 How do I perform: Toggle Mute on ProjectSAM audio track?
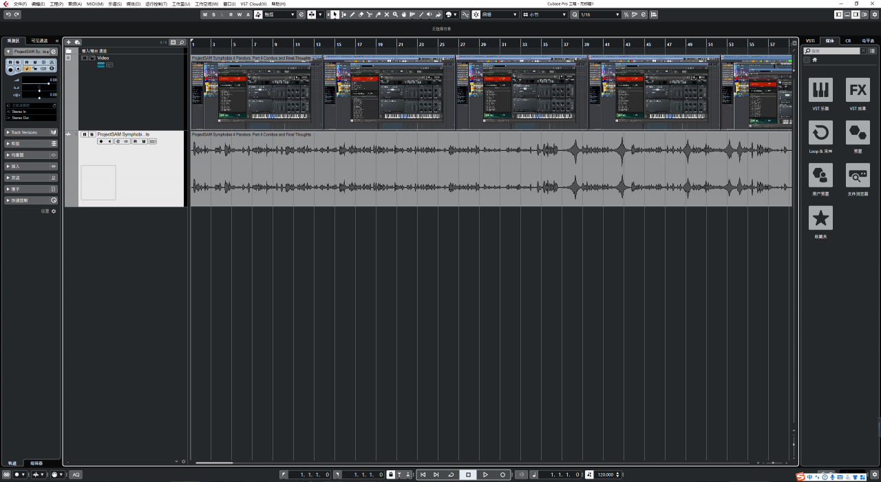85,134
